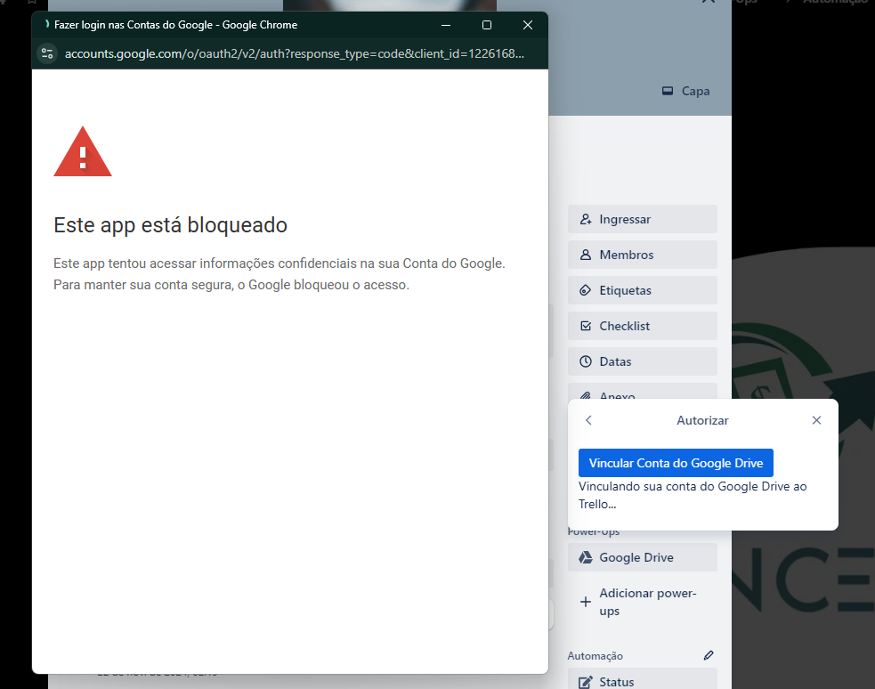Click the Capa cover icon
This screenshot has width=875, height=689.
[x=668, y=91]
